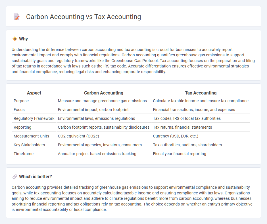Click the Tax Accounting column header

click(x=201, y=93)
